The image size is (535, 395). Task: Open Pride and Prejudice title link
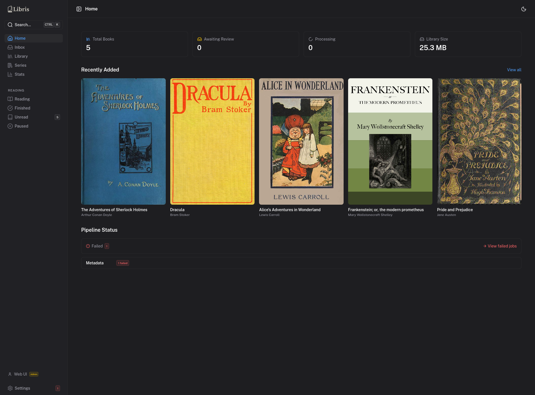455,210
